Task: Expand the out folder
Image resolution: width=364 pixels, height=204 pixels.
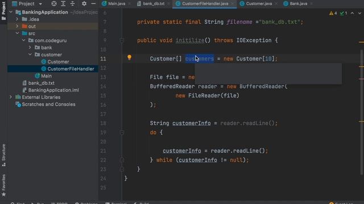Action: click(x=17, y=27)
